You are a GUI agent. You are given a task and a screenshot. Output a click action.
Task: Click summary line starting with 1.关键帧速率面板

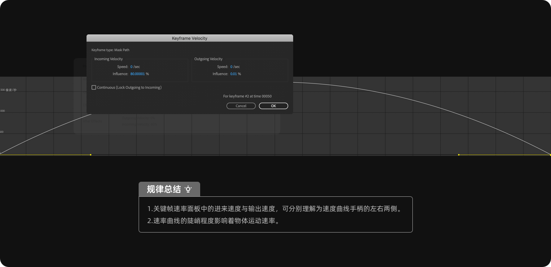tap(274, 209)
